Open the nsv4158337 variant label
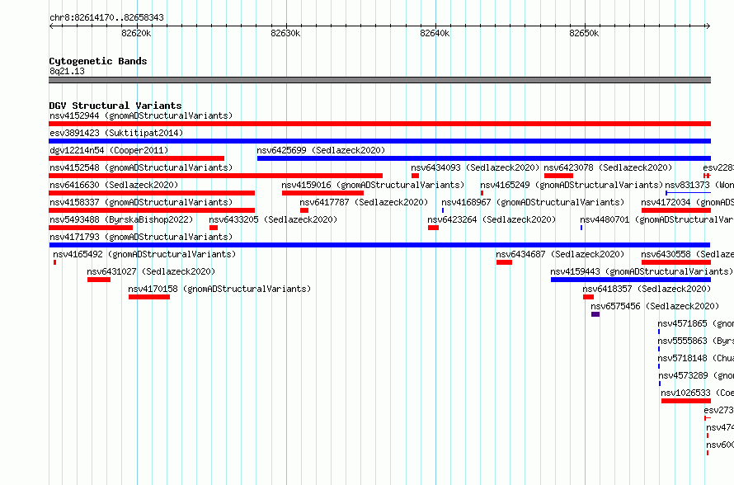 point(141,202)
